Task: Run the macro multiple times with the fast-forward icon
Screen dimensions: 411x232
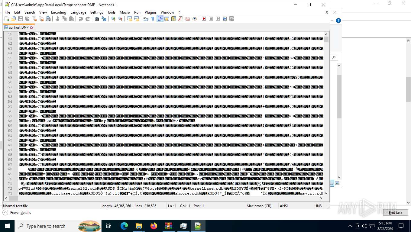Action: click(225, 19)
